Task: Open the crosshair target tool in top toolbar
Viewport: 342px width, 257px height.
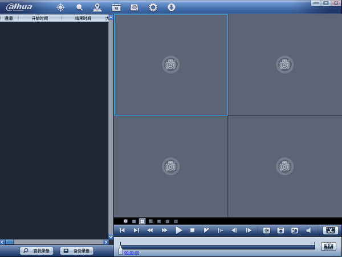Action: pyautogui.click(x=60, y=7)
